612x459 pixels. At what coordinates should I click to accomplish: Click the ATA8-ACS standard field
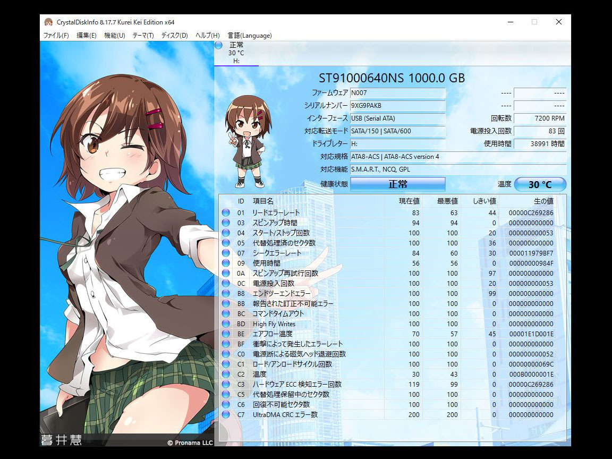click(458, 157)
